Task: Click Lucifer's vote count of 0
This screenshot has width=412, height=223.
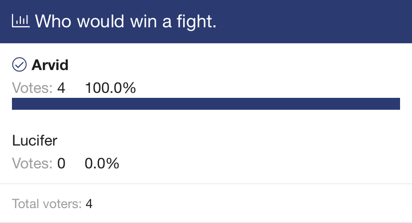Action: point(61,163)
